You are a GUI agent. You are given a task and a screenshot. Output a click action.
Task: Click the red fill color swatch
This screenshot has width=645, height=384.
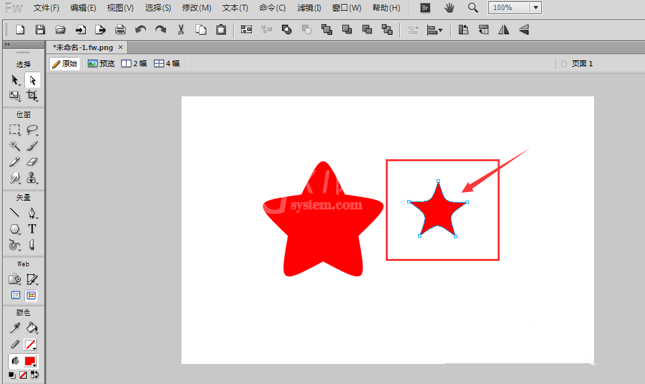pos(30,361)
